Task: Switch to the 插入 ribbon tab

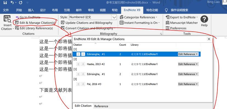Action: (31, 10)
